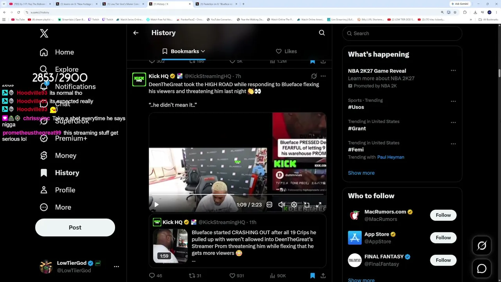Show more trends under What's happening
The height and width of the screenshot is (282, 501).
tap(361, 173)
